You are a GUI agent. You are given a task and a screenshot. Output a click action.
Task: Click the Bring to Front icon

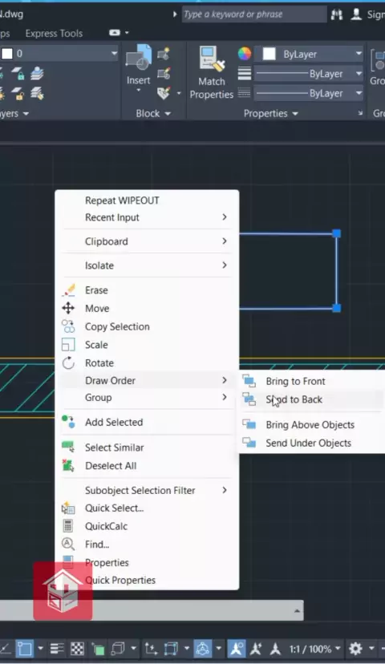pyautogui.click(x=249, y=381)
